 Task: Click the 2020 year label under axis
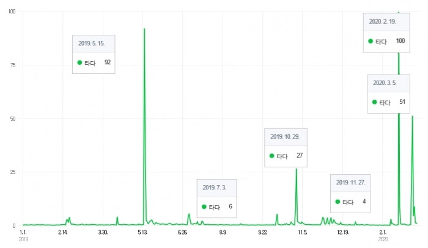click(x=383, y=239)
